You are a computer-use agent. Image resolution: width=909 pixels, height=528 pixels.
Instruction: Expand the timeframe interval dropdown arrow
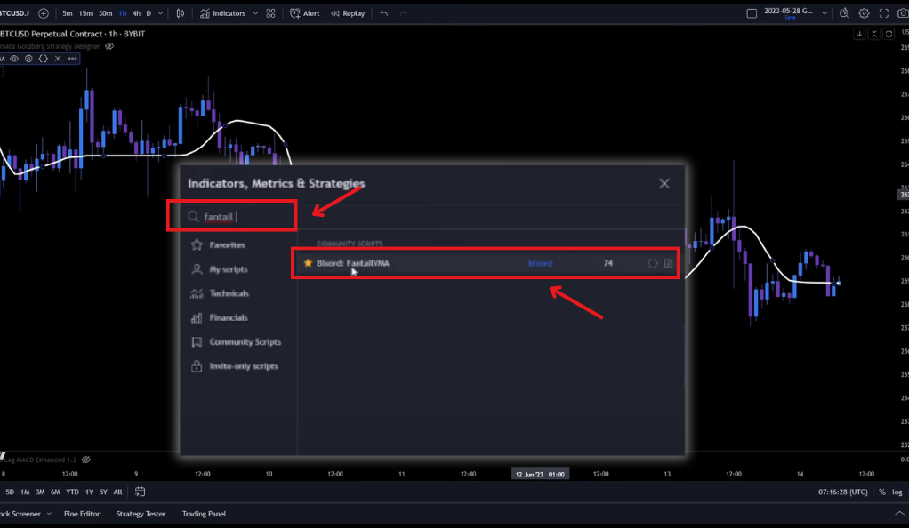click(x=161, y=13)
